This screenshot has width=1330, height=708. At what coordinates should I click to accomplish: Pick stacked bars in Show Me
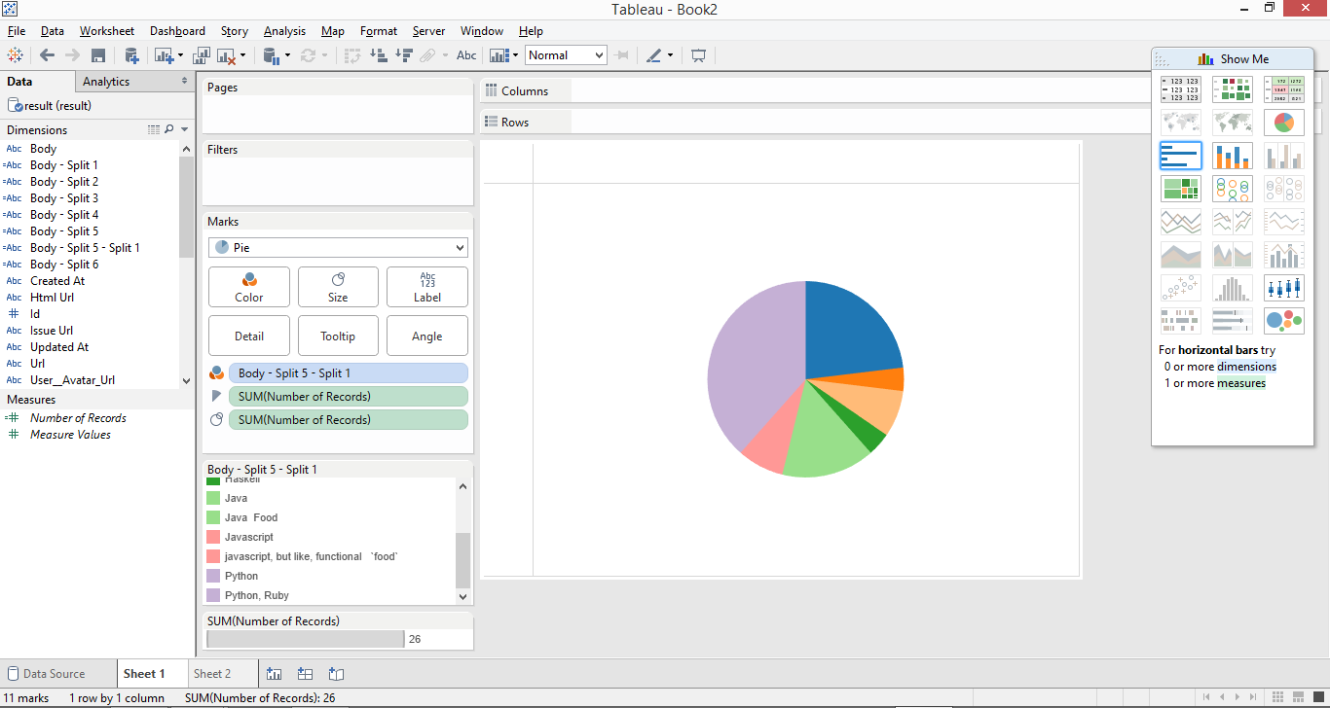1233,156
